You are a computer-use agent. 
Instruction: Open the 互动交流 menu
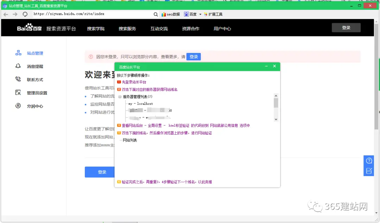pyautogui.click(x=159, y=29)
